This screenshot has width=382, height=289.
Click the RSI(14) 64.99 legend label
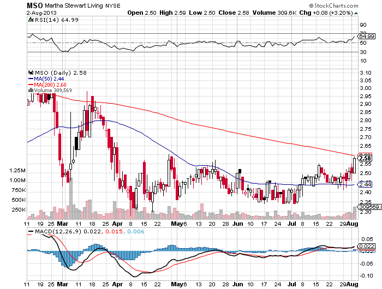pyautogui.click(x=57, y=20)
